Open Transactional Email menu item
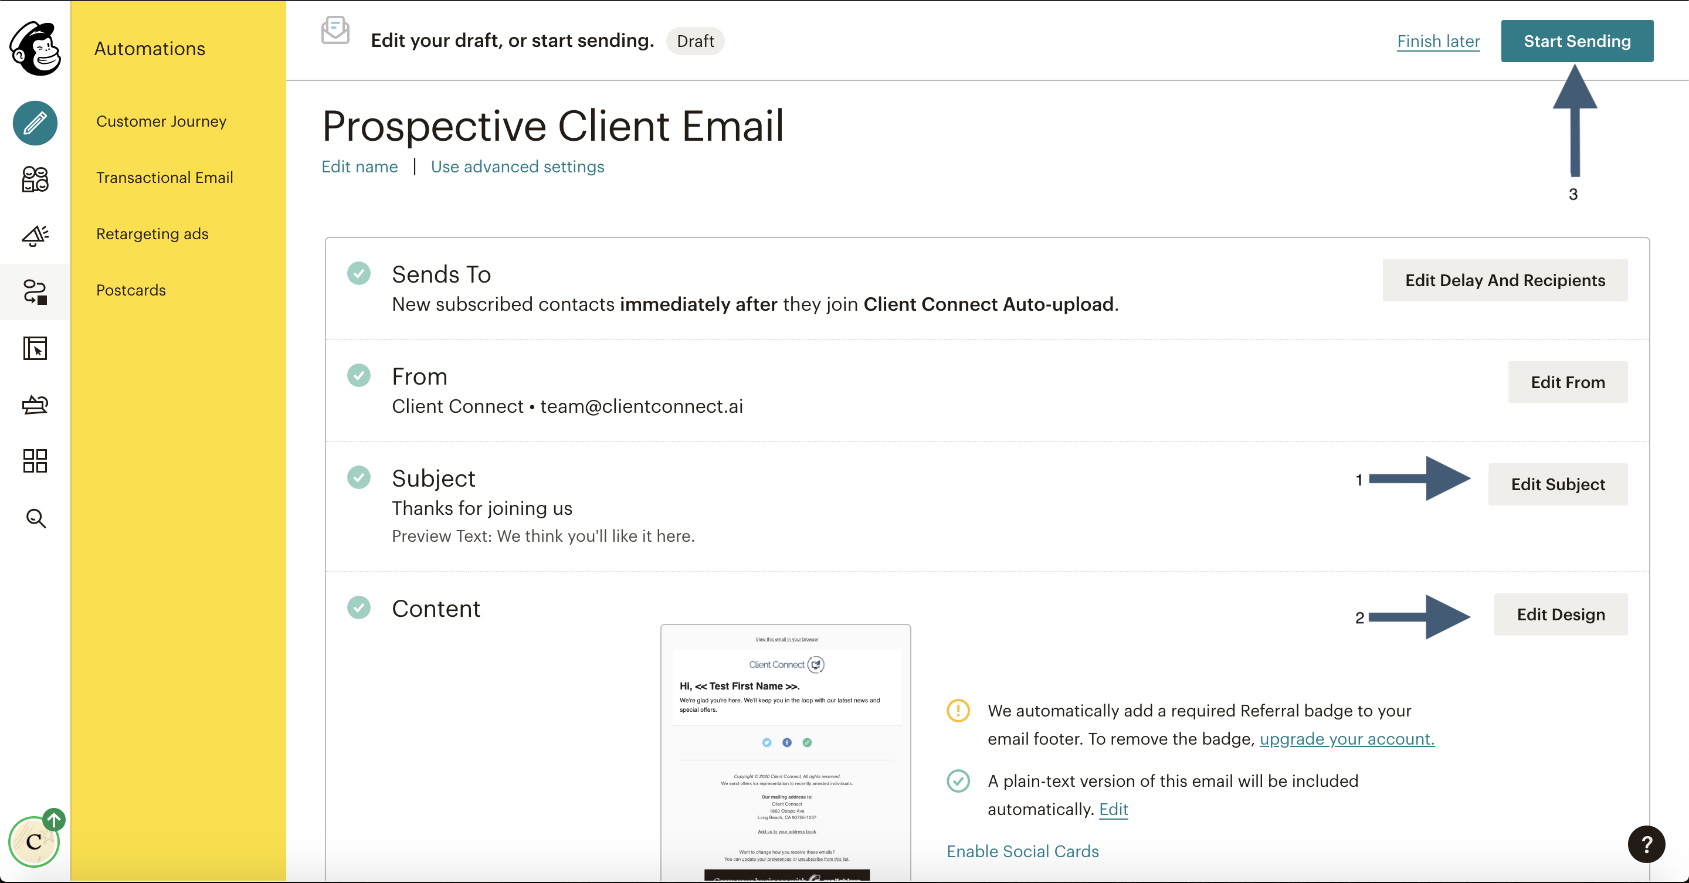Image resolution: width=1689 pixels, height=883 pixels. 165,178
